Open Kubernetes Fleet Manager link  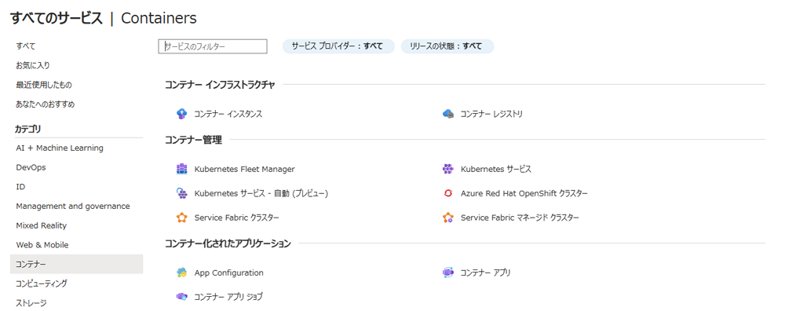click(244, 170)
